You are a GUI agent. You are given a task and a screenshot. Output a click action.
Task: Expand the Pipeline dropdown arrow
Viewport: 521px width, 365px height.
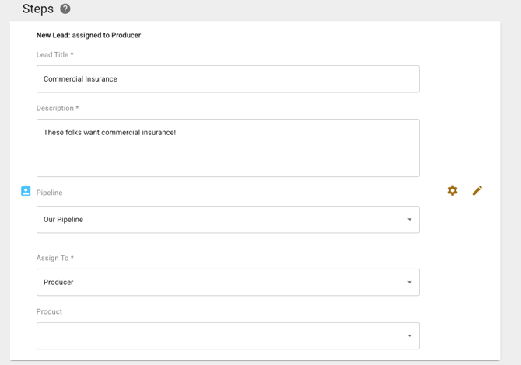click(x=410, y=220)
